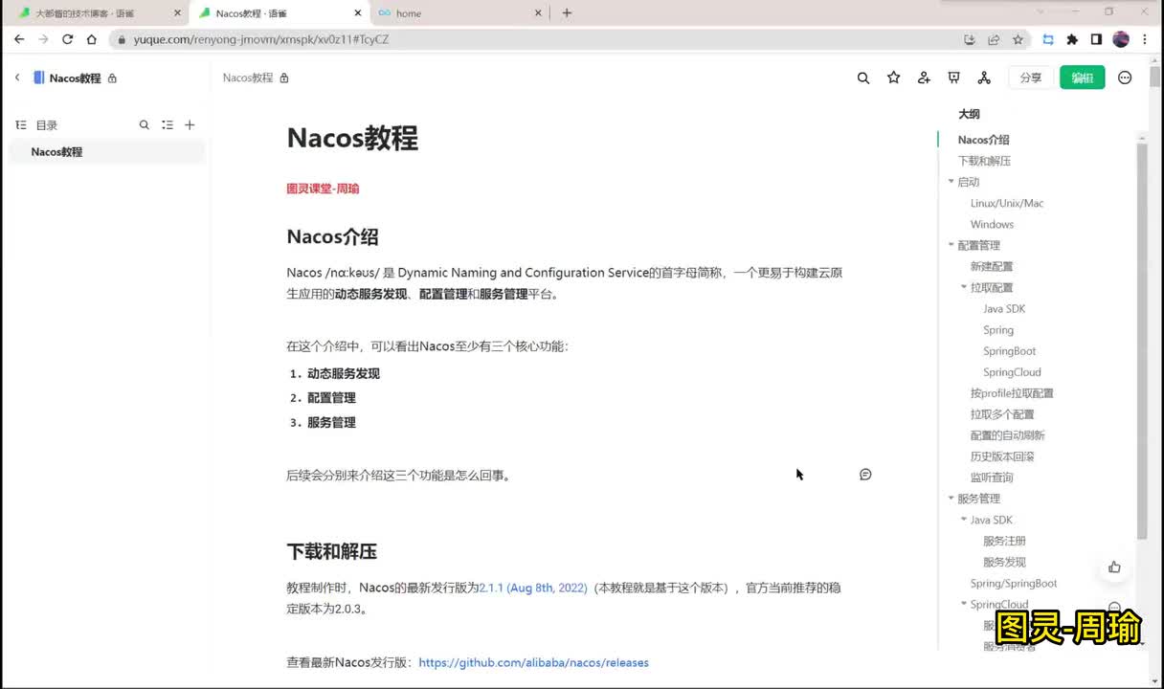Jump to Windows in the outline
Viewport: 1164px width, 689px height.
point(992,224)
